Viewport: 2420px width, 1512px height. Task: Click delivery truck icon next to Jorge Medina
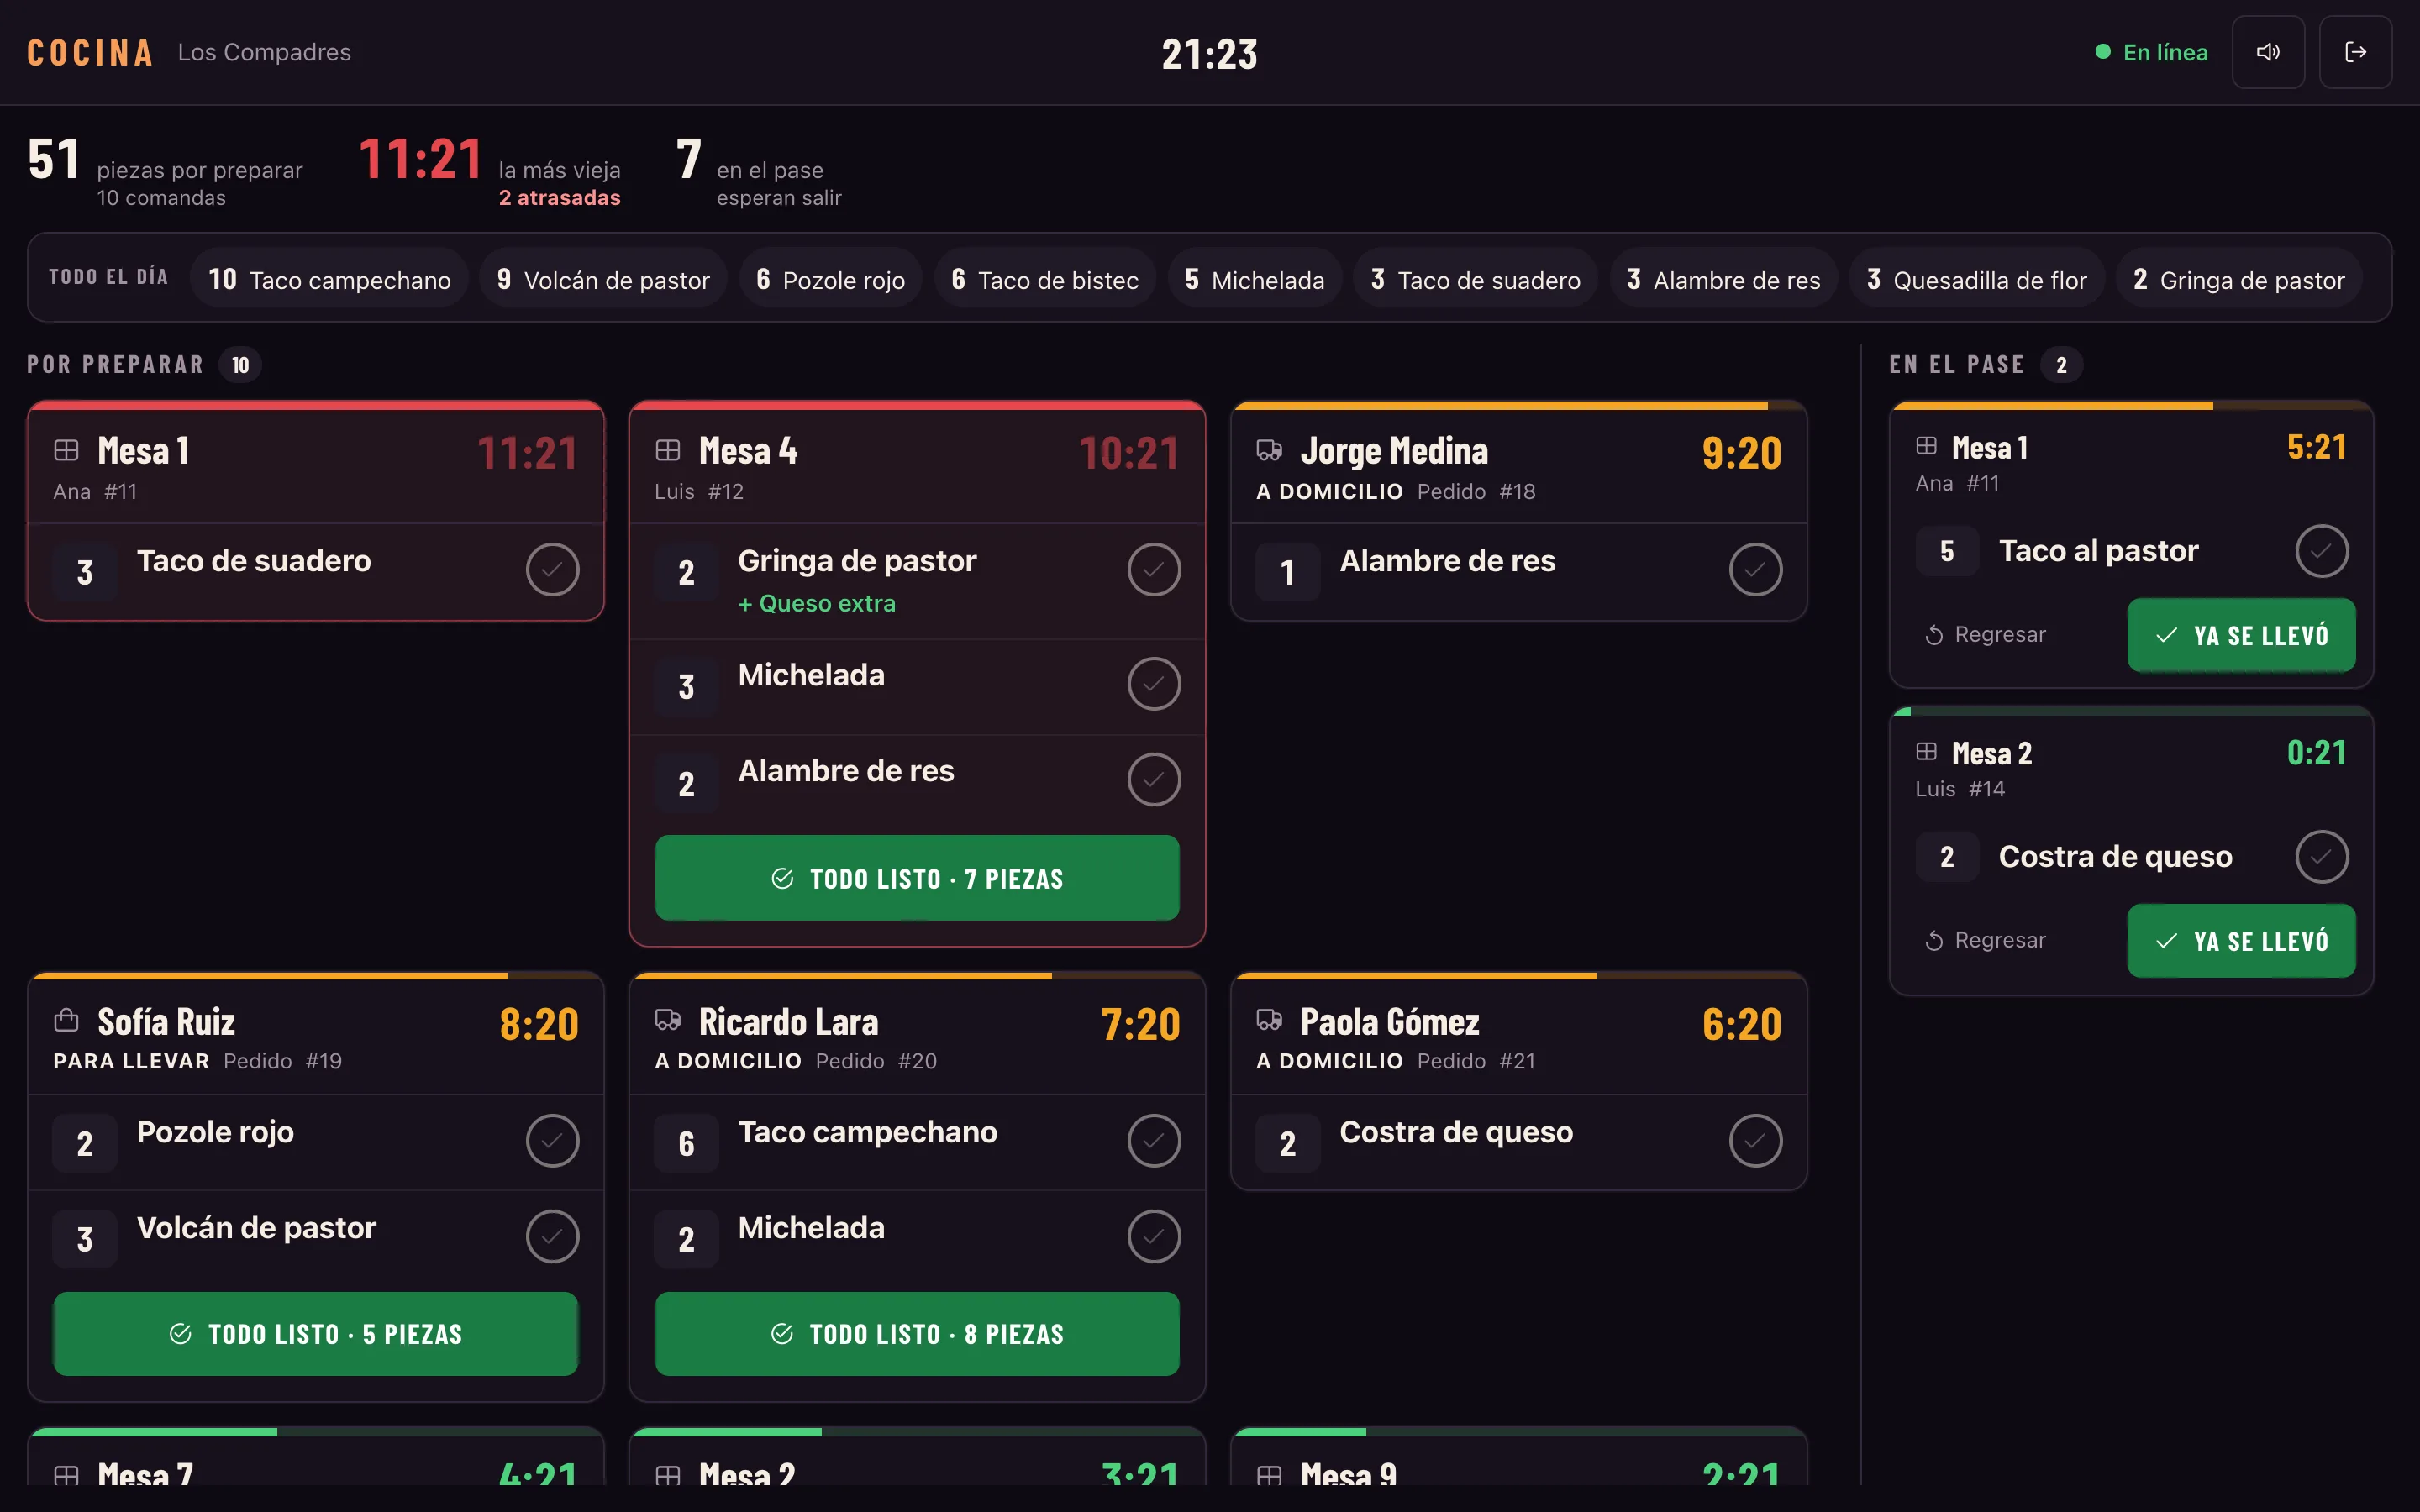coord(1269,450)
